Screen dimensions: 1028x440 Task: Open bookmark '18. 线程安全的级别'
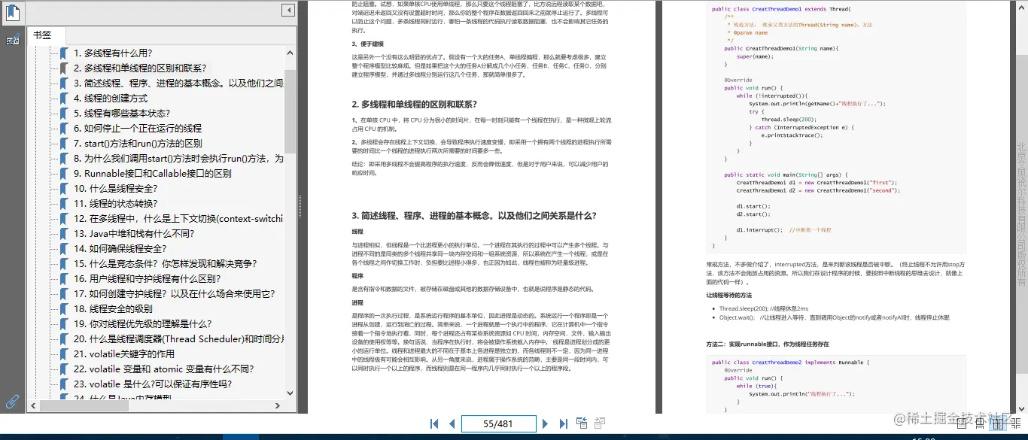pyautogui.click(x=113, y=309)
